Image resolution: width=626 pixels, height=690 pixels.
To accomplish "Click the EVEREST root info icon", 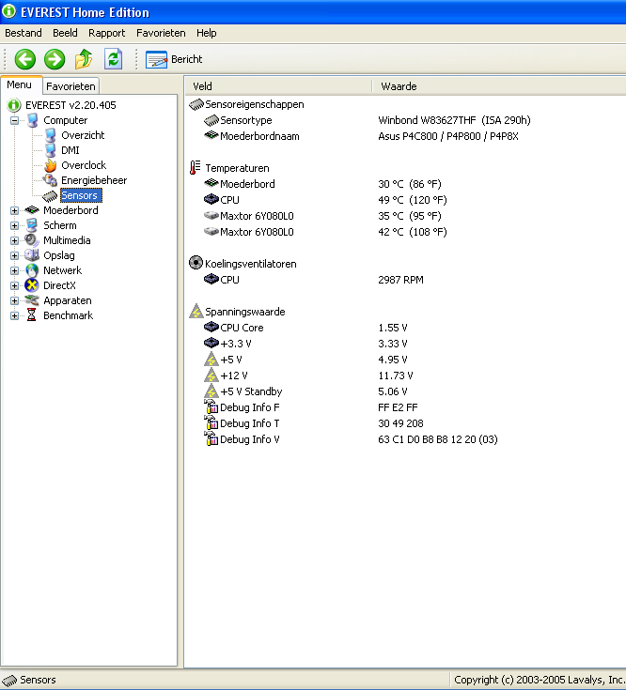I will tap(14, 105).
